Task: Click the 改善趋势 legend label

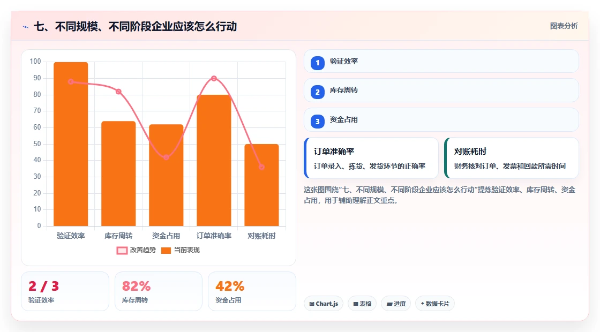Action: pyautogui.click(x=142, y=250)
